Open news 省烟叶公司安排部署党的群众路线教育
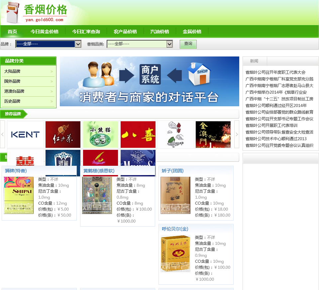 (x=279, y=112)
